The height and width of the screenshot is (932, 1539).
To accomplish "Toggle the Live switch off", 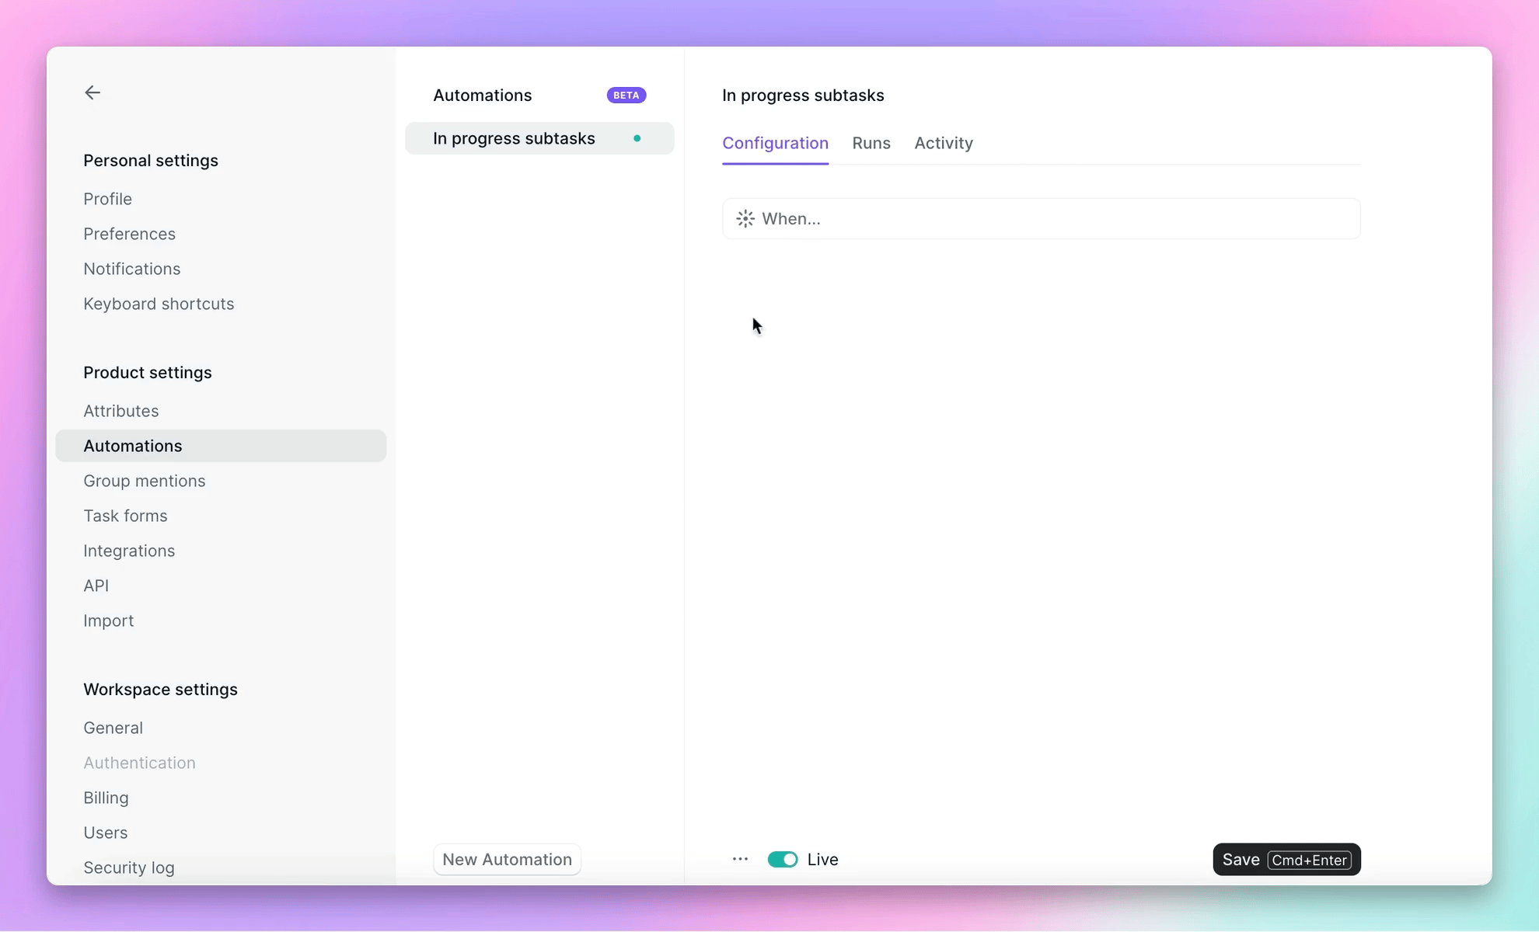I will click(782, 859).
